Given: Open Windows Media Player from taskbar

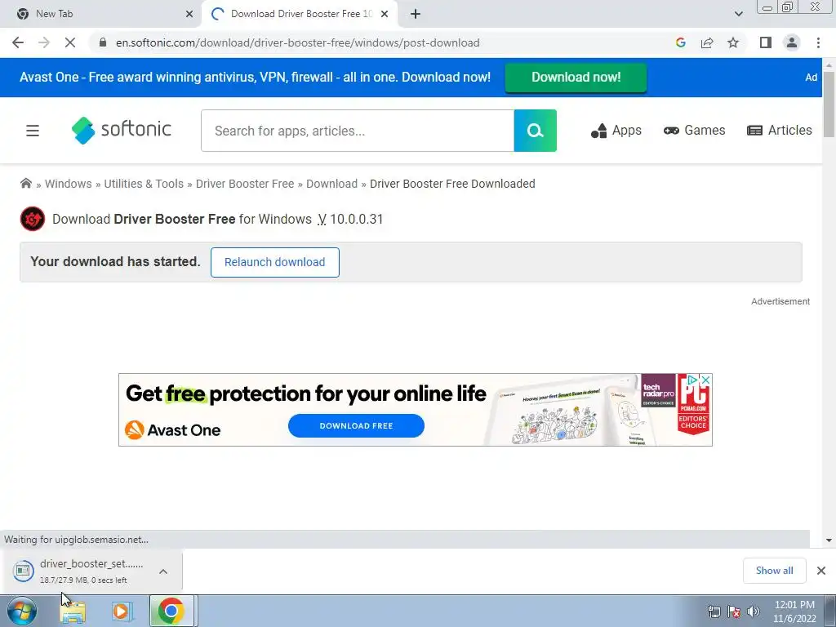Looking at the screenshot, I should pyautogui.click(x=122, y=611).
